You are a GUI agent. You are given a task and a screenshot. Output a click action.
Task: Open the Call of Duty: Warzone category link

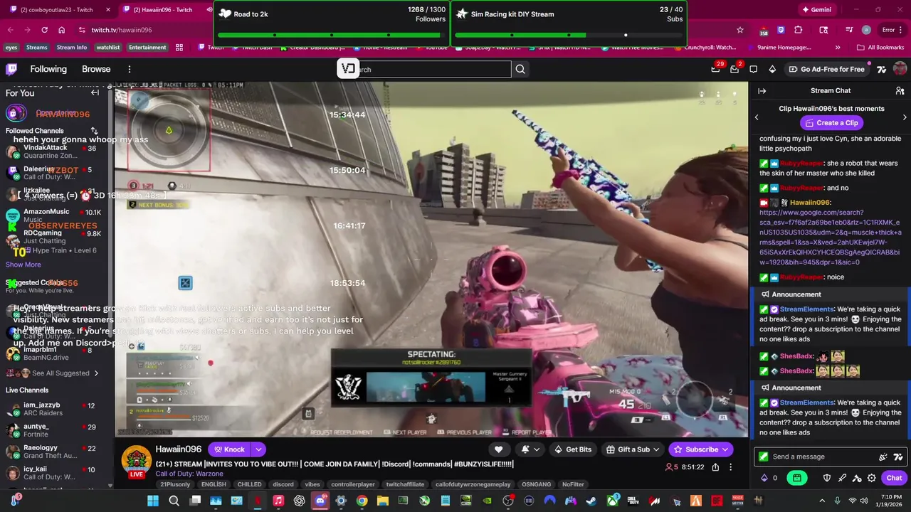tap(189, 474)
